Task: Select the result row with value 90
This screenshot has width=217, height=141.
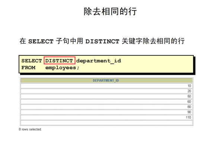Action: (106, 112)
